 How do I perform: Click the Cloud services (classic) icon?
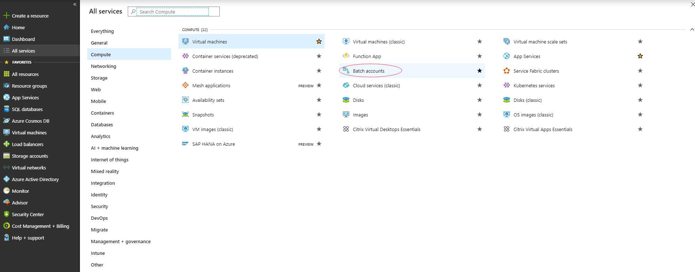click(346, 85)
